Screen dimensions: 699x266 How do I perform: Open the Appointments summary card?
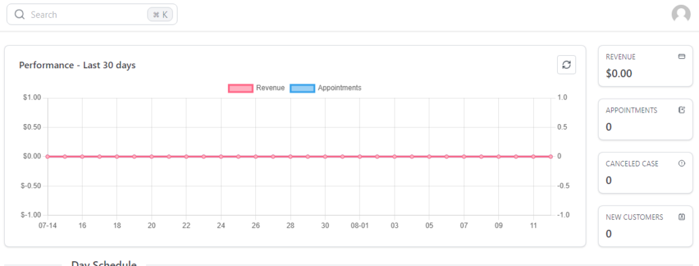(x=645, y=119)
